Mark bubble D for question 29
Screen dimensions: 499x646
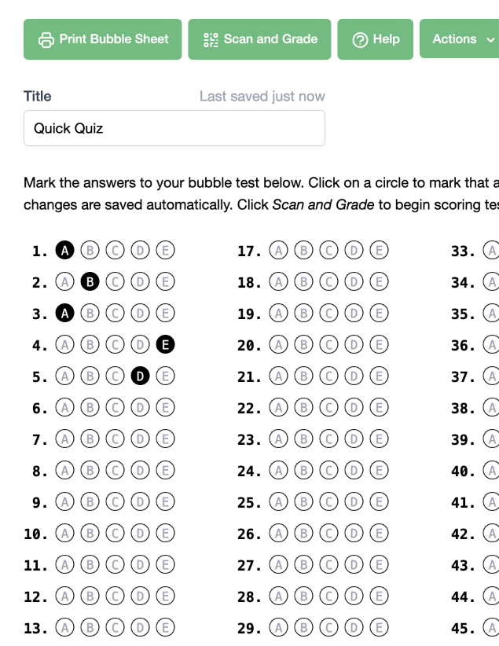[354, 628]
